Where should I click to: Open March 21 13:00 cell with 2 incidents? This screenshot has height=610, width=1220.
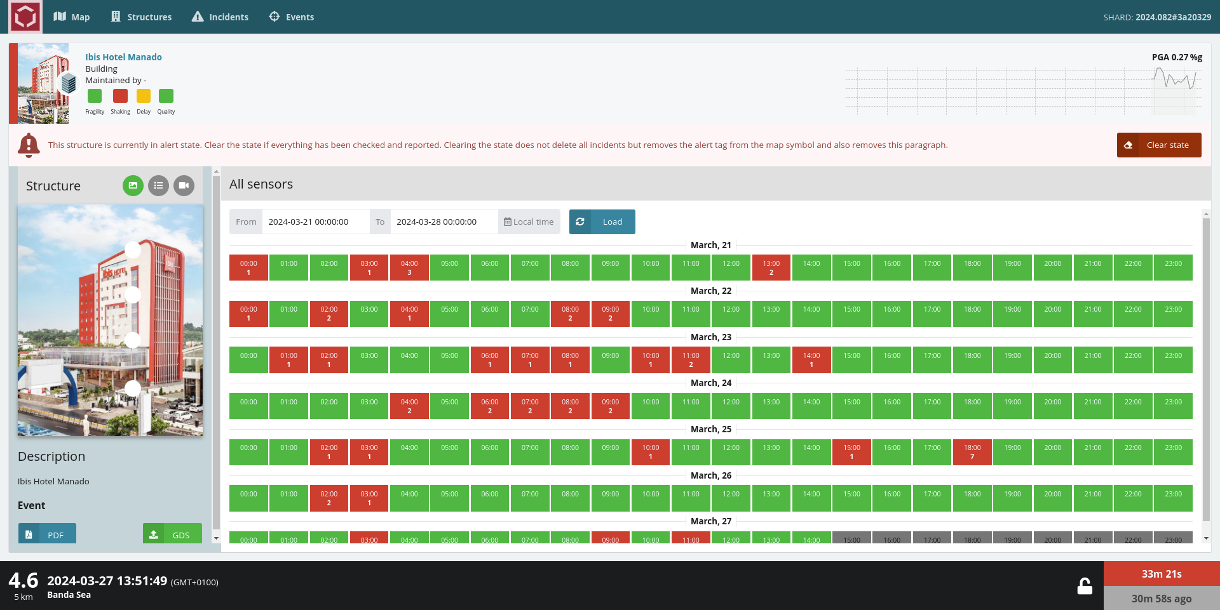coord(771,267)
